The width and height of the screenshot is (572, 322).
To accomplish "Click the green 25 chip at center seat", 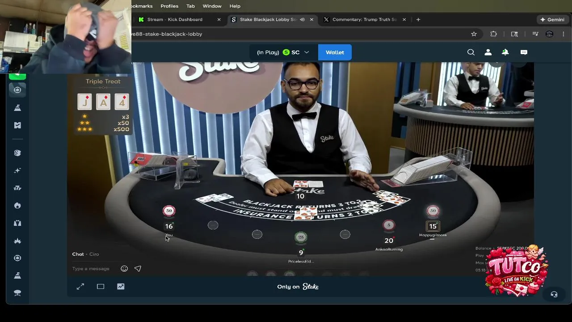I will 301,237.
